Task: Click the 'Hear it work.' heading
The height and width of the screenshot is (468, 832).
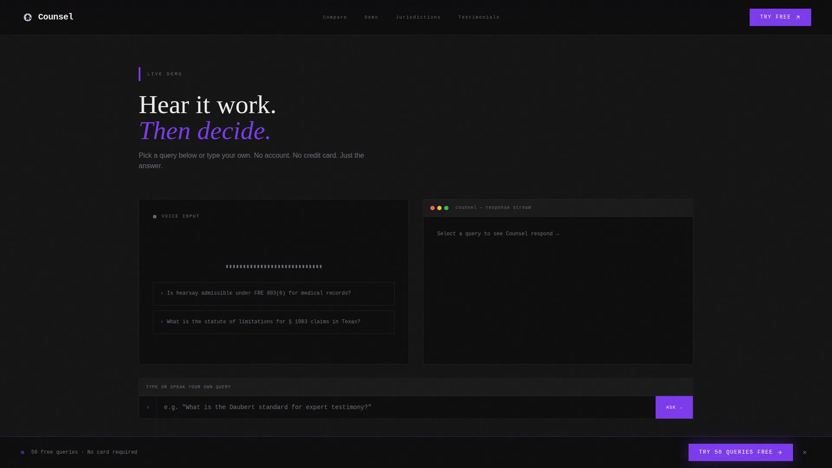Action: coord(207,105)
